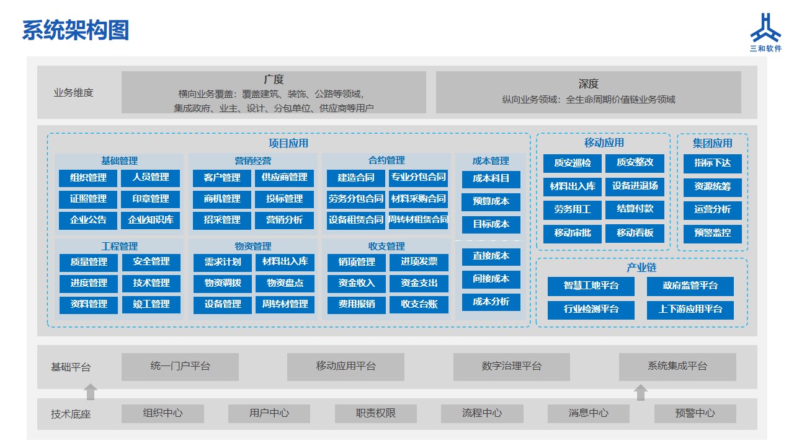Click the 竣工管理 box

tap(151, 304)
